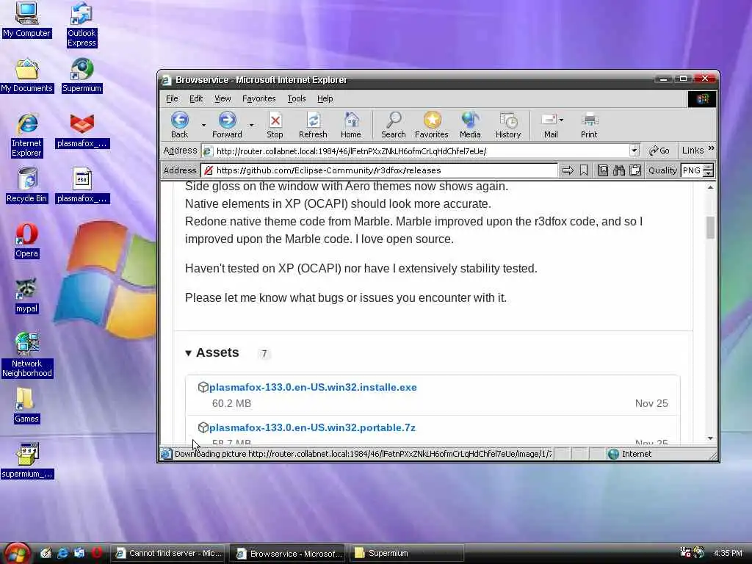Select the Recycle Bin icon
This screenshot has height=564, width=752.
click(x=26, y=186)
